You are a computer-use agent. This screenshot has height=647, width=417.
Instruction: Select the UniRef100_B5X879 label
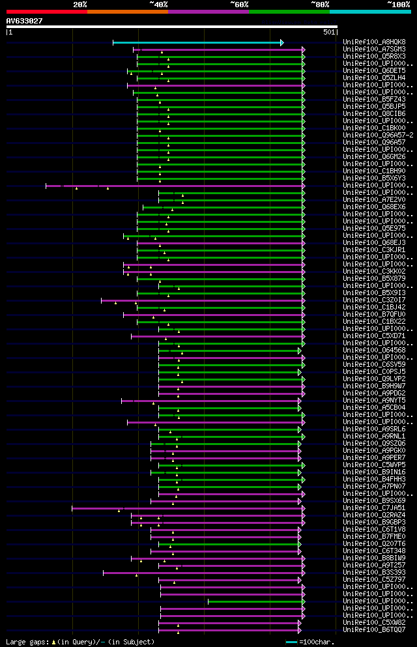374,278
